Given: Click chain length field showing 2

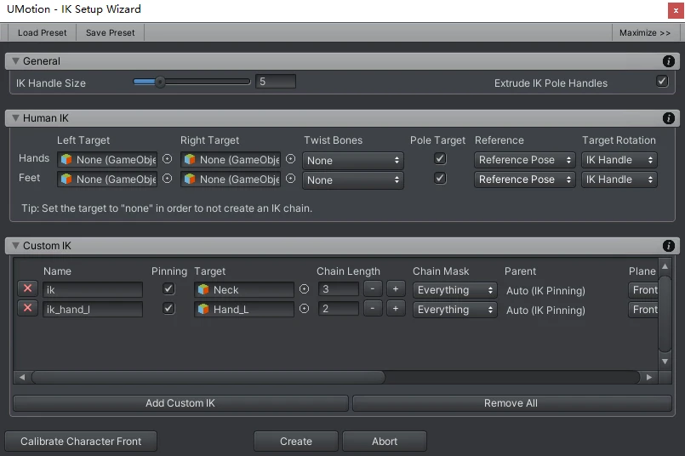Looking at the screenshot, I should [339, 308].
